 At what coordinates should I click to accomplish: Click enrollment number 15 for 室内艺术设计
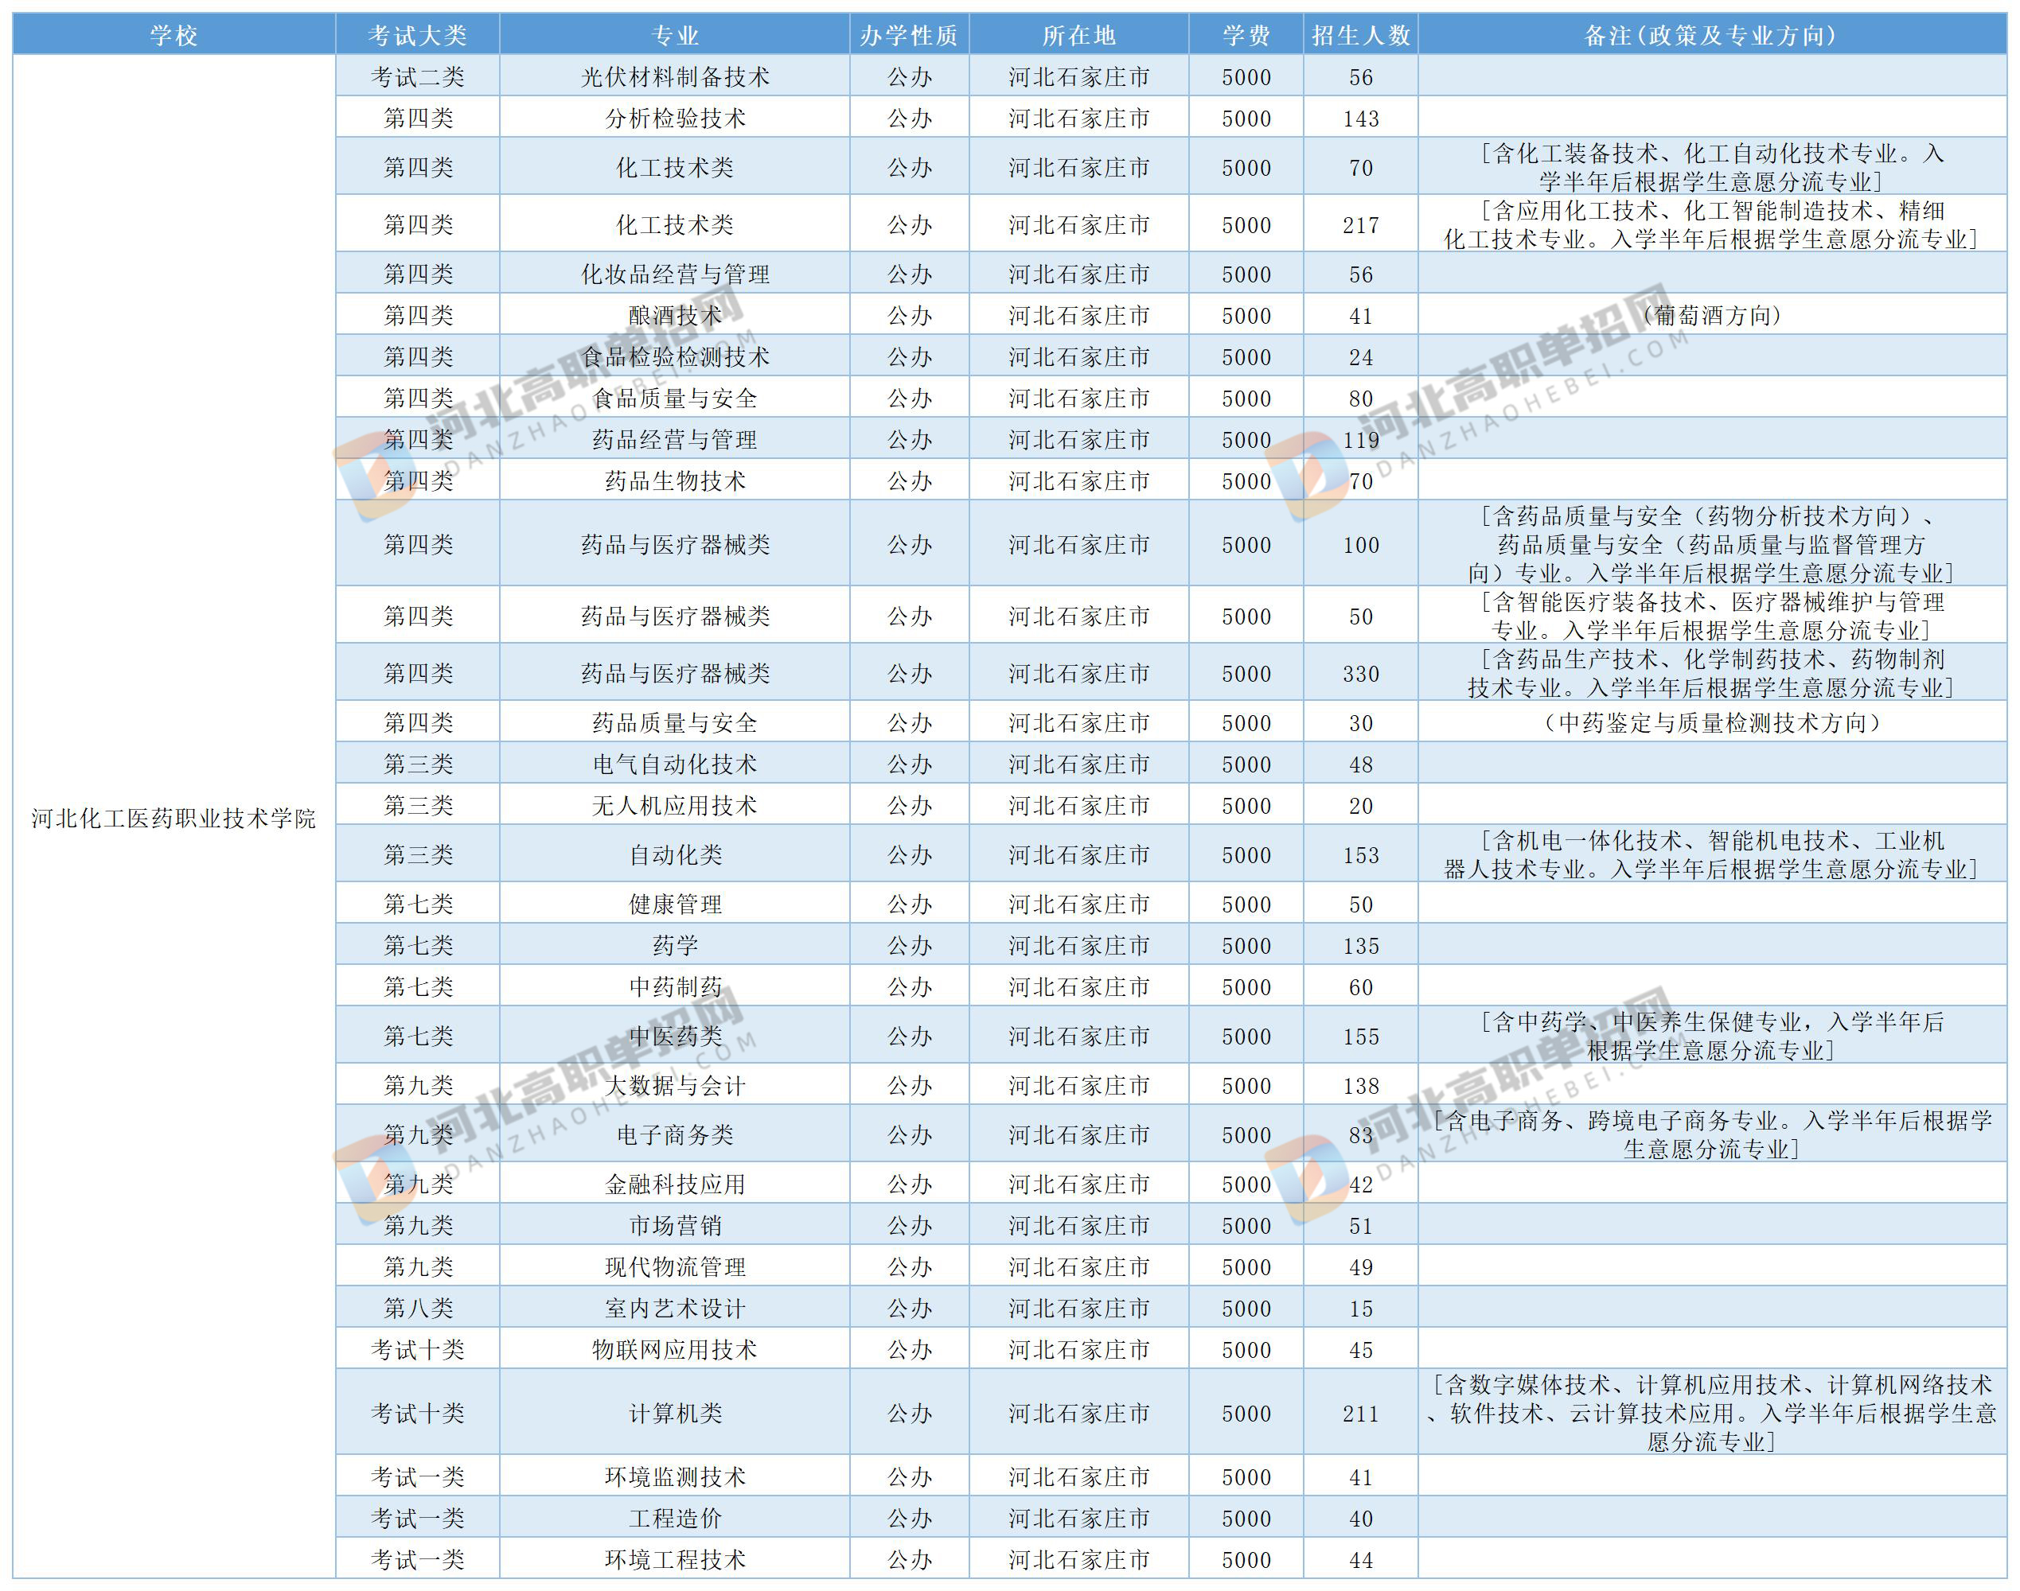(1361, 1307)
